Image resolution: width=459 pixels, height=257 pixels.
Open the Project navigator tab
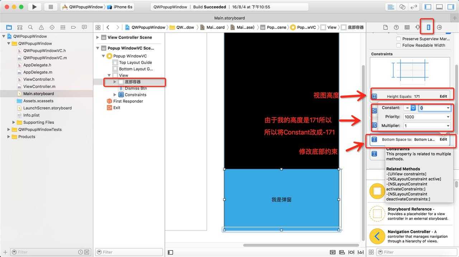(9, 27)
